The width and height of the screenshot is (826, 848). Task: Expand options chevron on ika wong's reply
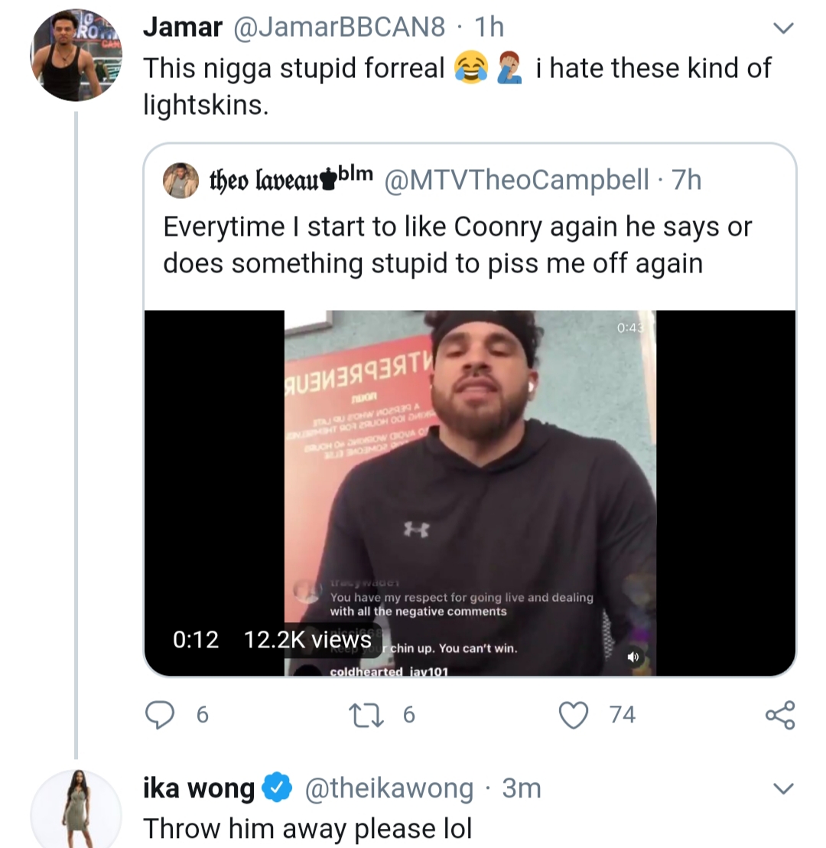click(783, 788)
